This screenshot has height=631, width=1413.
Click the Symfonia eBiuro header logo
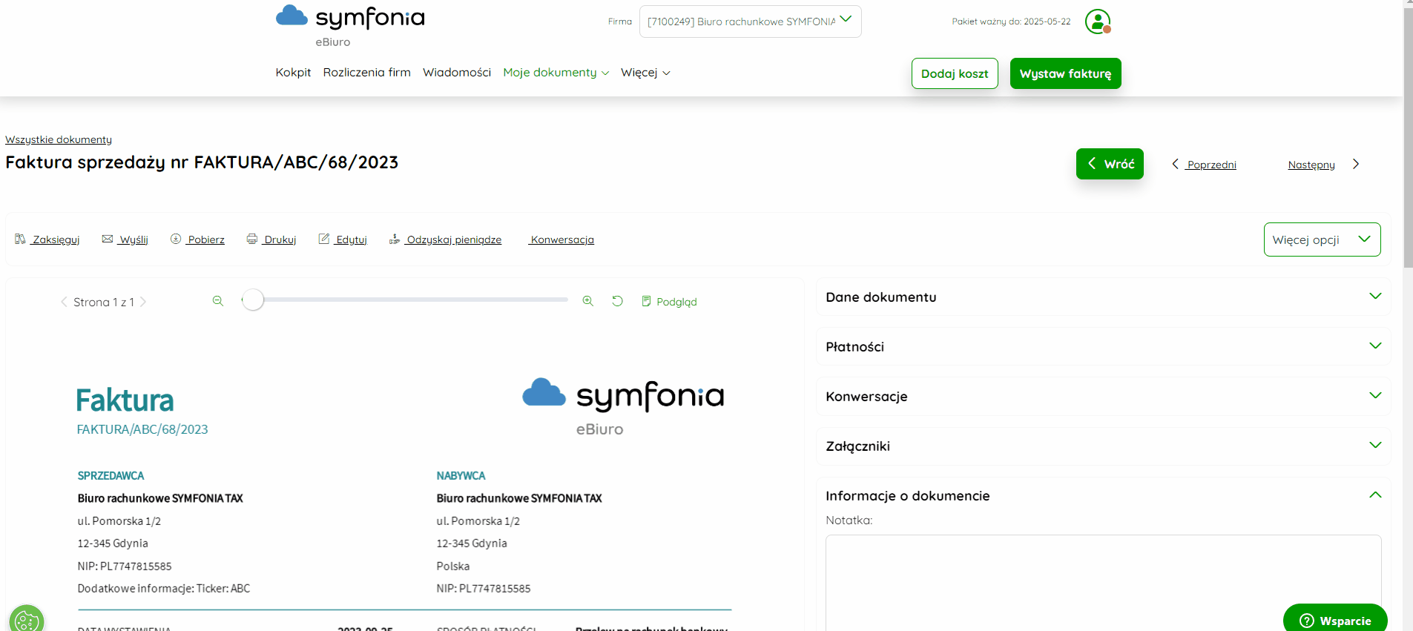(x=350, y=26)
